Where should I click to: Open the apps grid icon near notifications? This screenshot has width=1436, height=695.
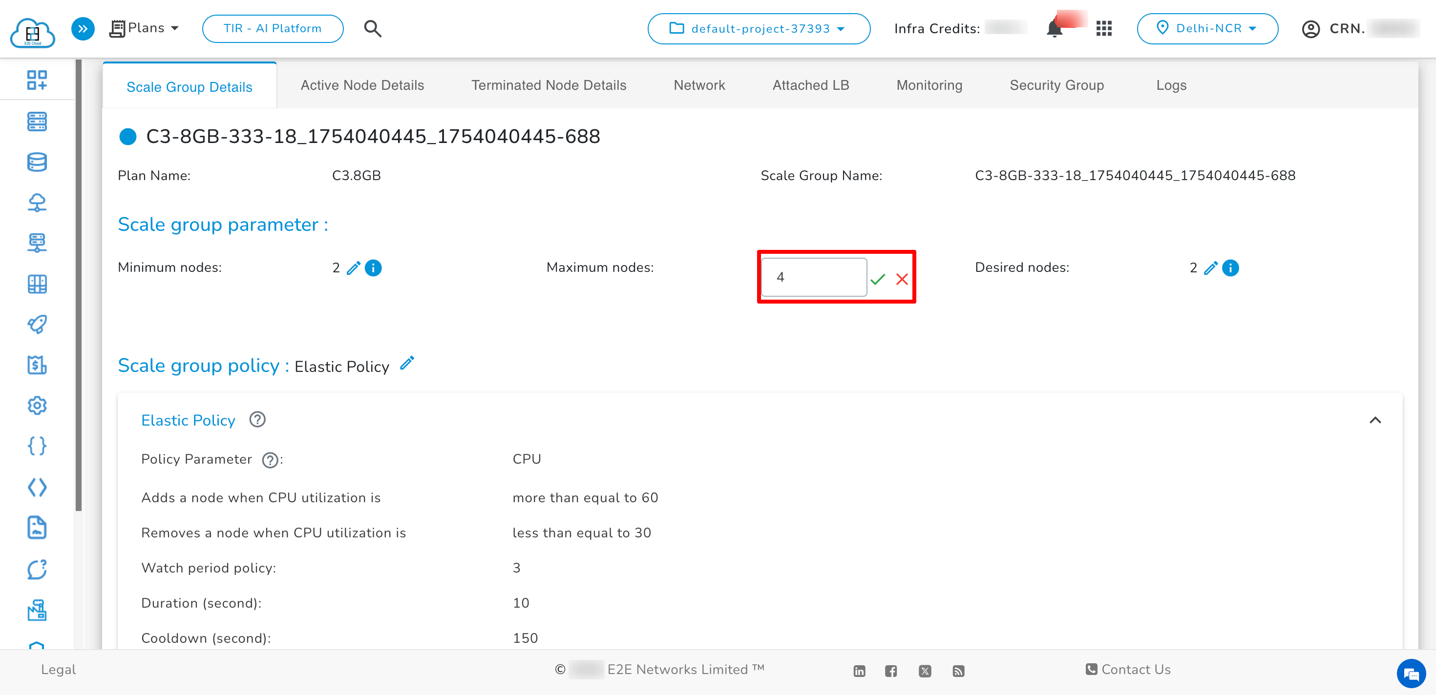coord(1104,28)
